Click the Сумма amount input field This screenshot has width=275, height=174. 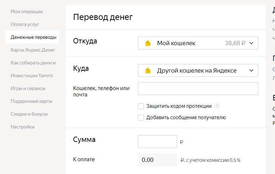tap(157, 142)
